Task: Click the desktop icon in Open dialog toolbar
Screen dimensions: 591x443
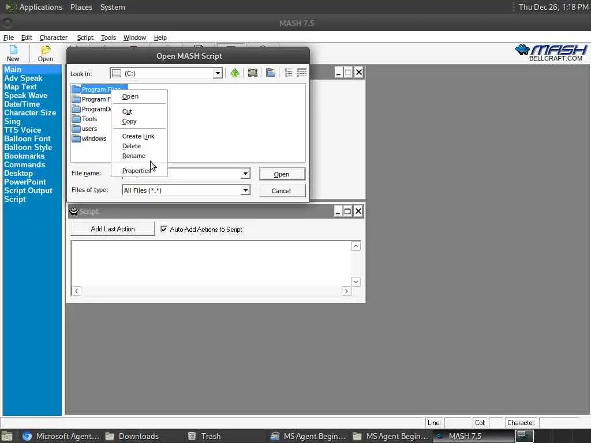Action: tap(253, 73)
